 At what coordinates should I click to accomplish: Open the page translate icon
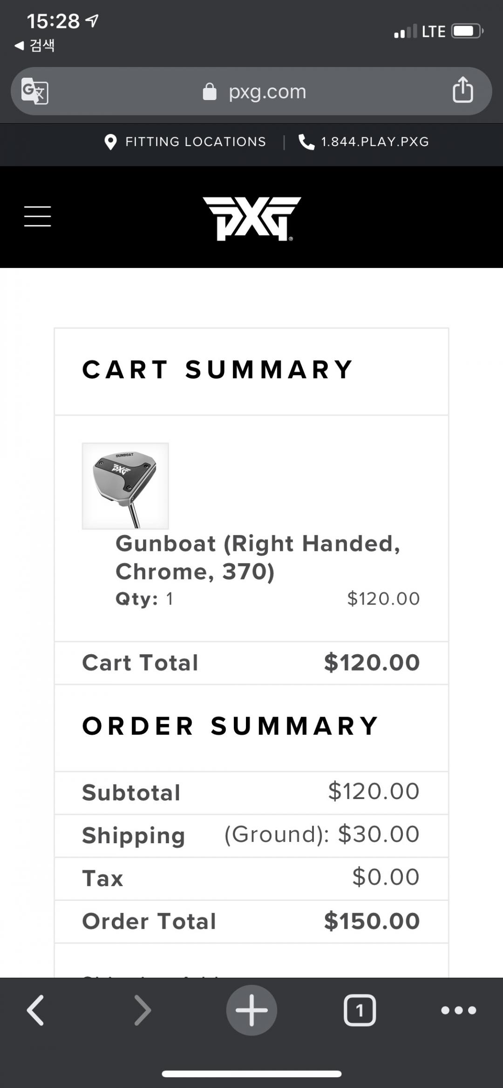(35, 91)
